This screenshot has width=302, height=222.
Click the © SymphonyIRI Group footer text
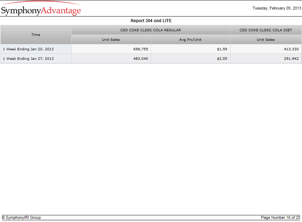(22, 217)
